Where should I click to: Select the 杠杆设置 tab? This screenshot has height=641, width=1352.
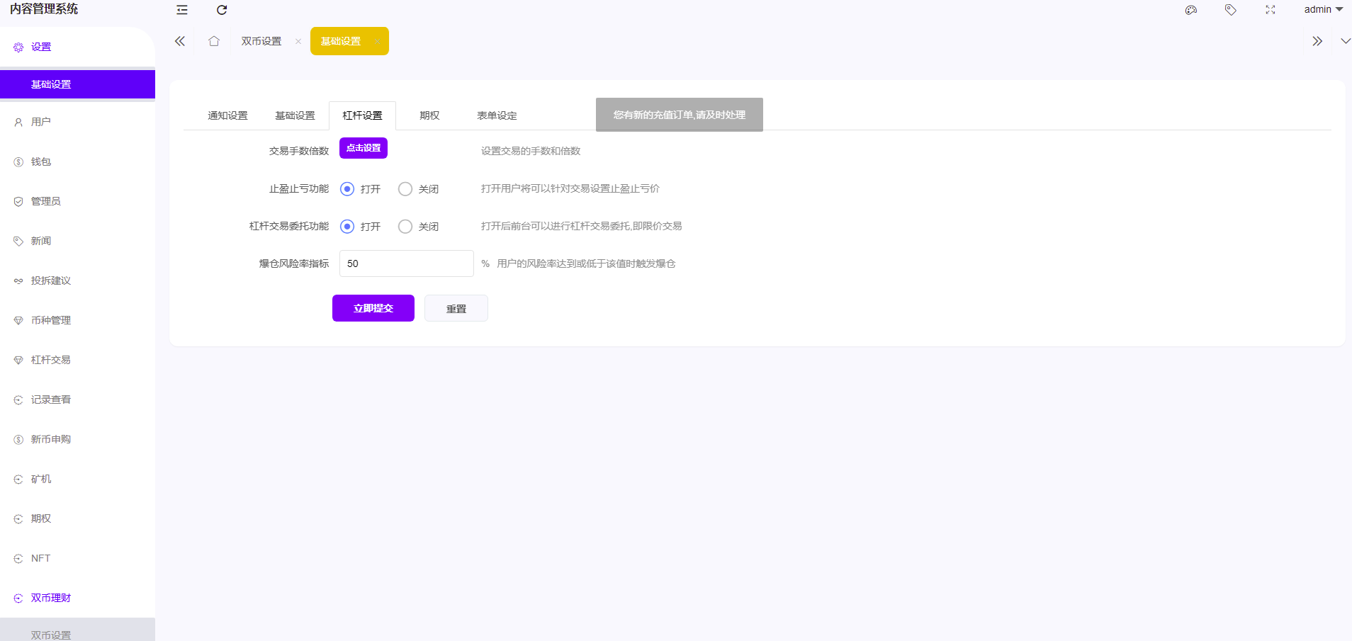coord(362,115)
